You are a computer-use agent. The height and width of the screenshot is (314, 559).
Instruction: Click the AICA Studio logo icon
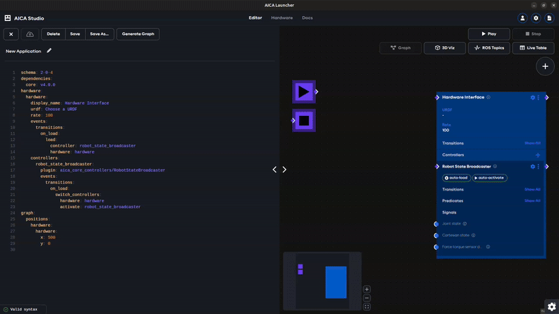point(8,18)
